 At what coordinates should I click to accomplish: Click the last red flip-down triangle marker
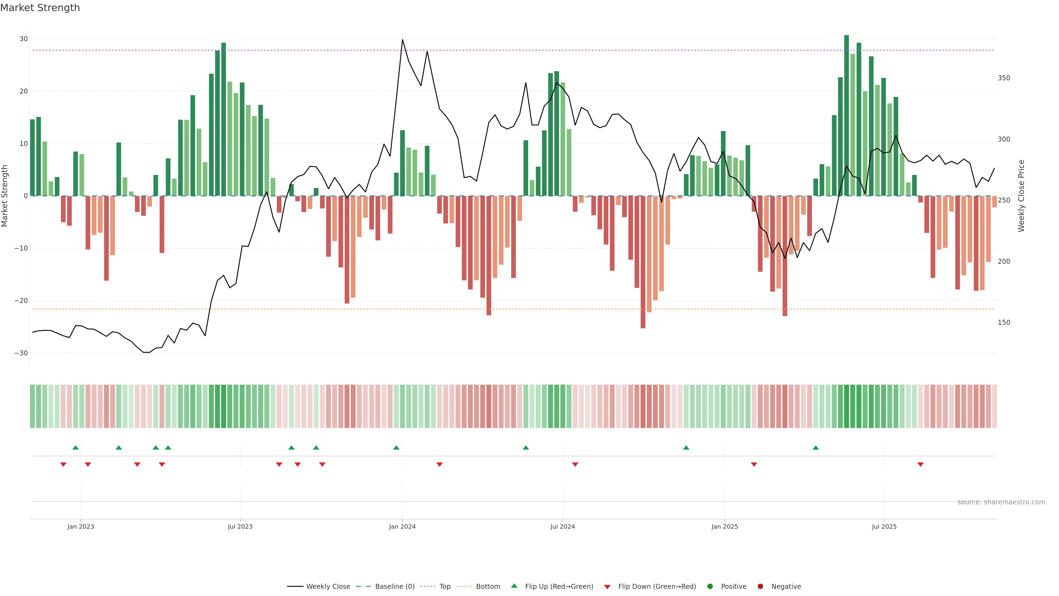921,464
